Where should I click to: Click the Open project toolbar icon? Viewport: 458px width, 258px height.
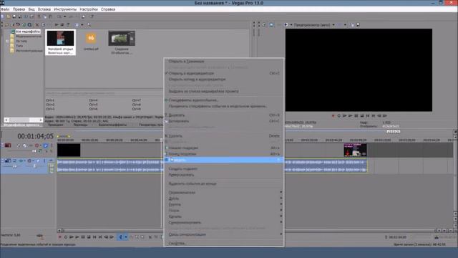[9, 16]
